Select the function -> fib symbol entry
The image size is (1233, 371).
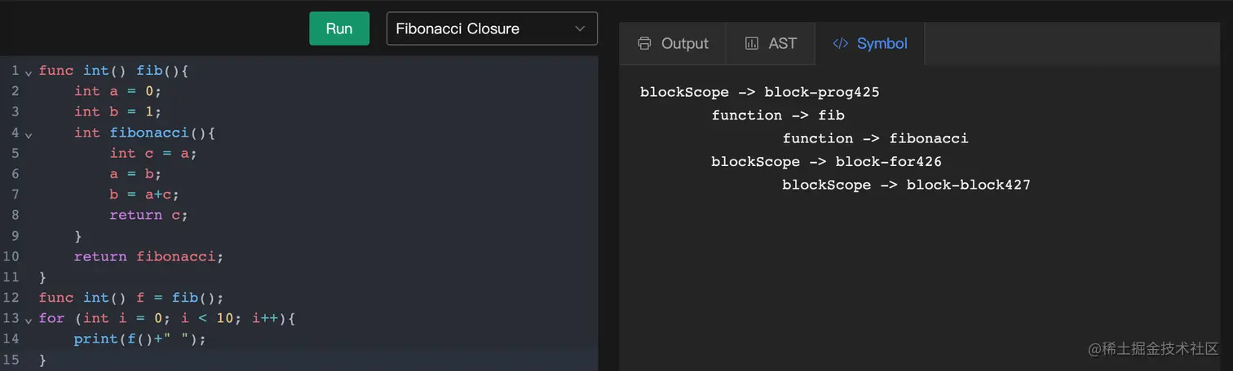coord(777,116)
